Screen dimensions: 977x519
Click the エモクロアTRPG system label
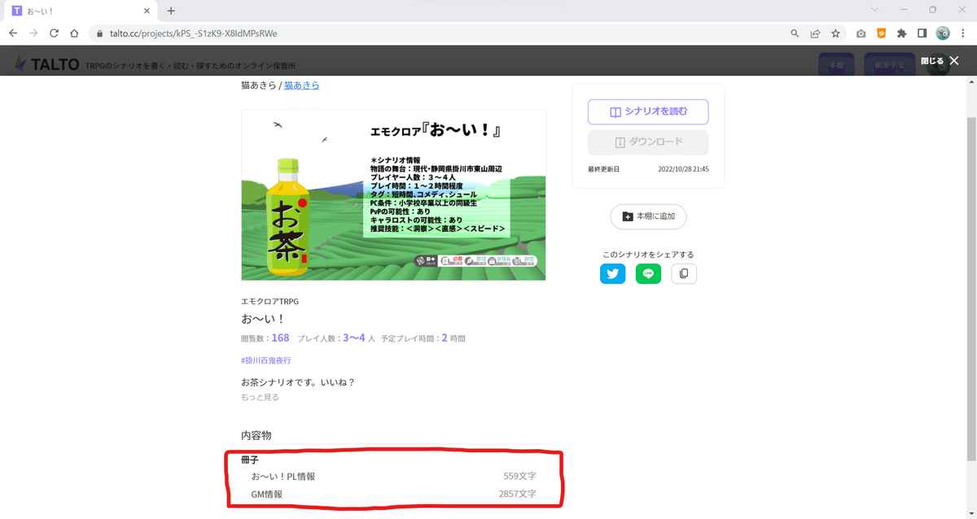point(269,301)
